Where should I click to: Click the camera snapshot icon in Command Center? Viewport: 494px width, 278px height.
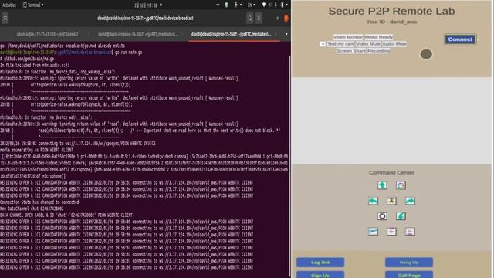[x=382, y=216]
